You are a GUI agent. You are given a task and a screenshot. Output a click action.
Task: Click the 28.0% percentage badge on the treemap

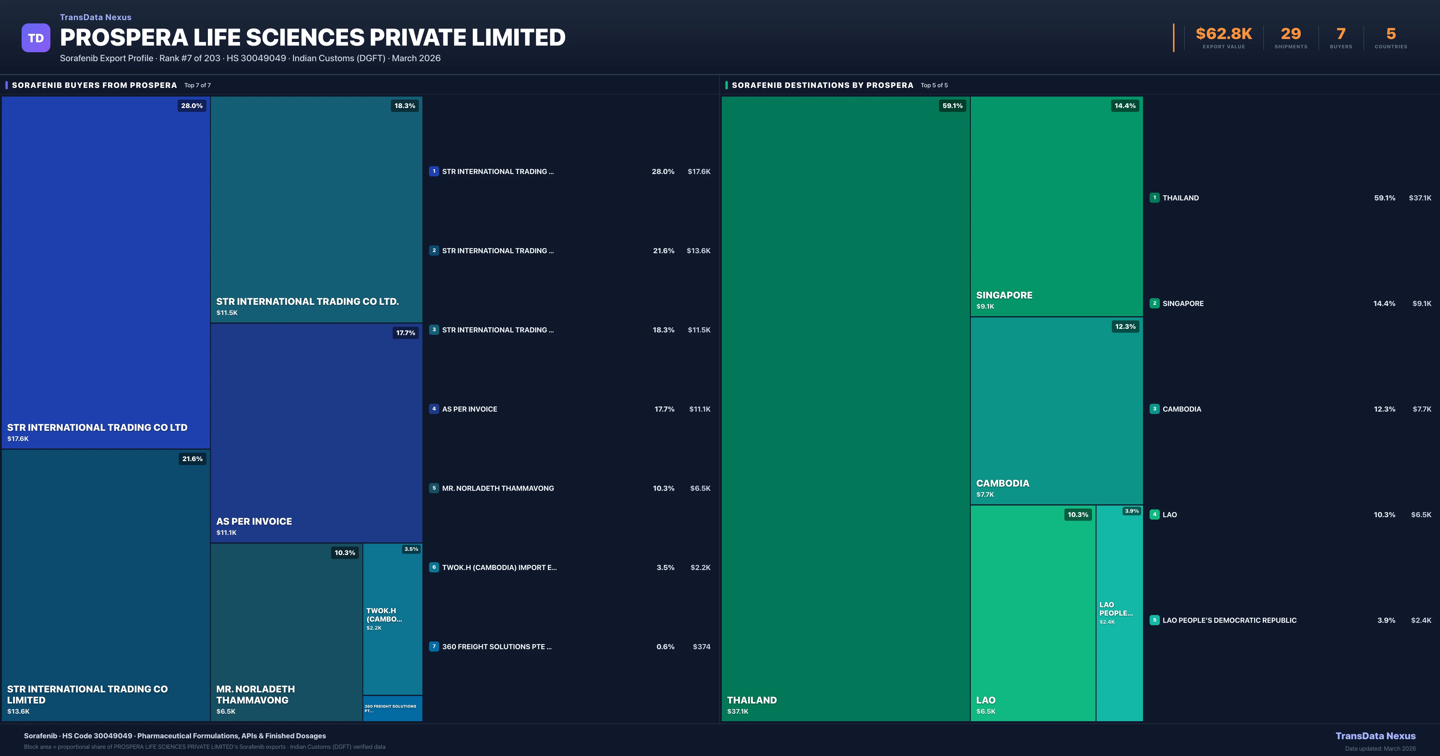pos(192,106)
